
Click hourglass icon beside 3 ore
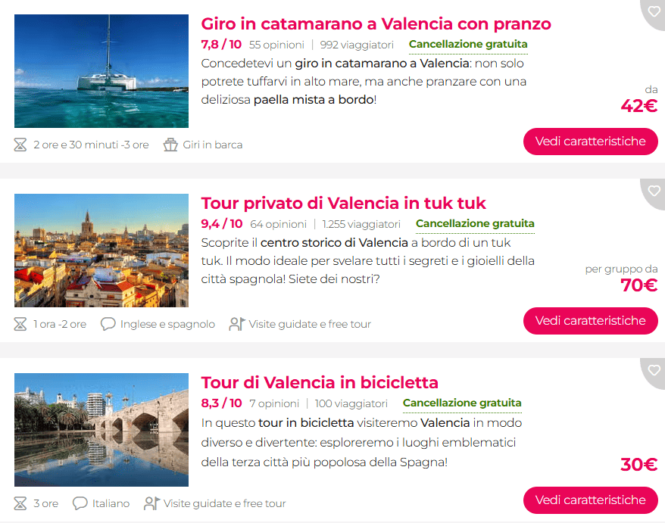click(x=20, y=503)
